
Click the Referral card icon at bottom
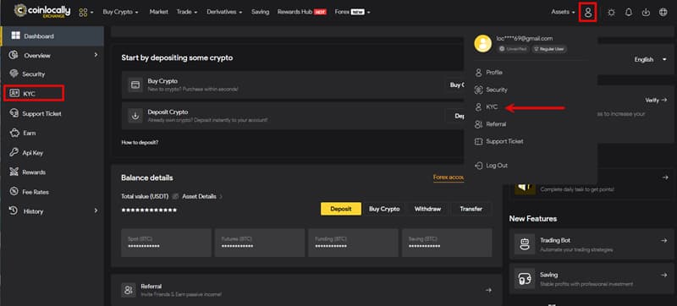129,290
